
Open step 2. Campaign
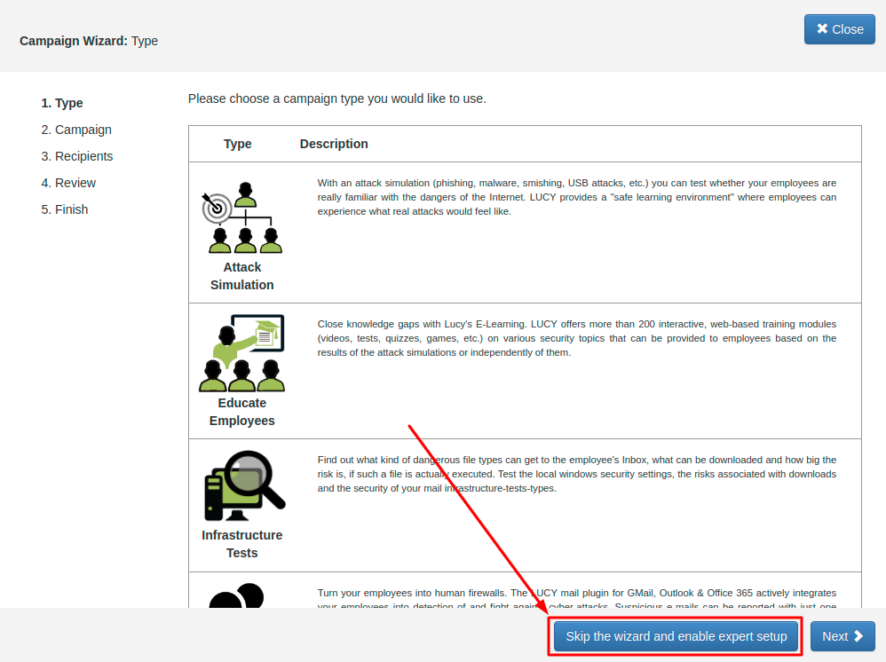(x=76, y=130)
